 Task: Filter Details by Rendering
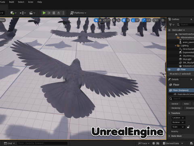point(176,108)
